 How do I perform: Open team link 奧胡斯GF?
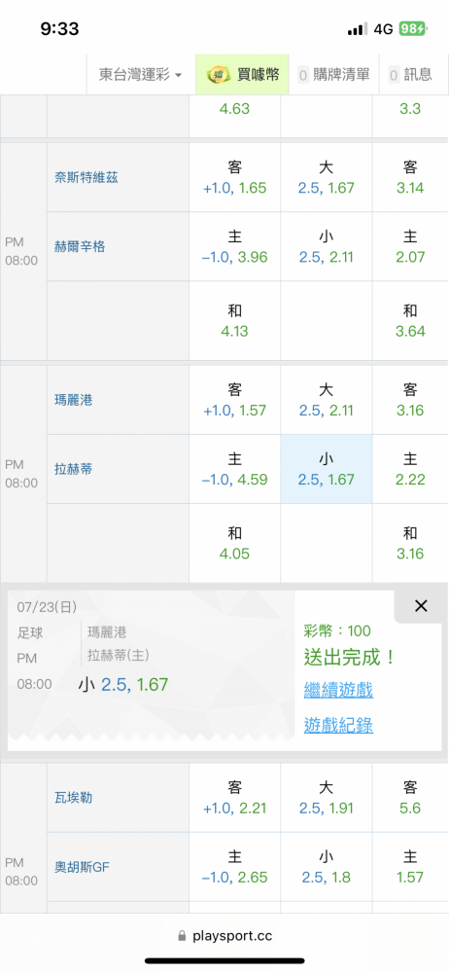pos(82,867)
